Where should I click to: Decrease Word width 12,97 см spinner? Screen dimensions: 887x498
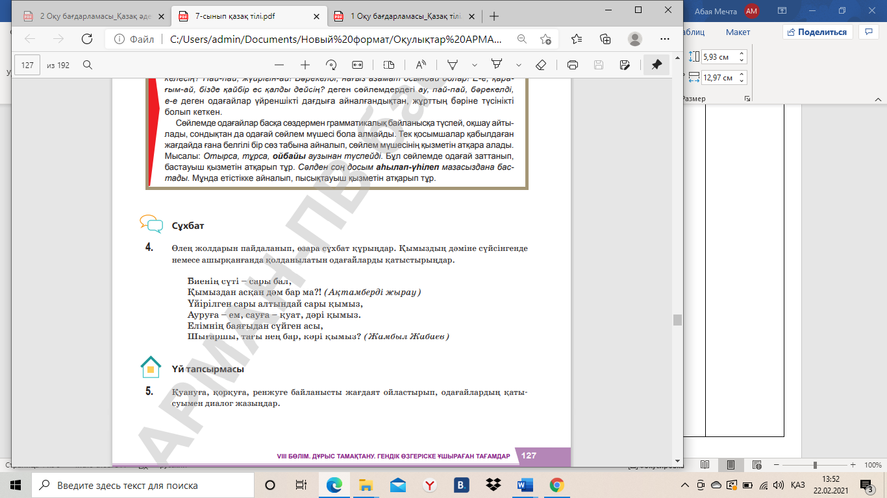point(742,81)
